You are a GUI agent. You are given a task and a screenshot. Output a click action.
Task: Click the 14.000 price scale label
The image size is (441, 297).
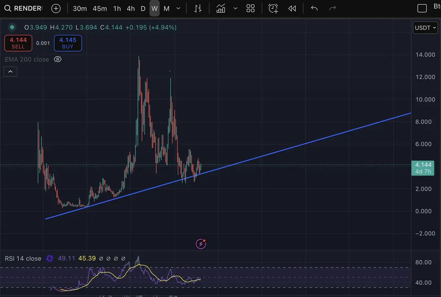(x=425, y=54)
